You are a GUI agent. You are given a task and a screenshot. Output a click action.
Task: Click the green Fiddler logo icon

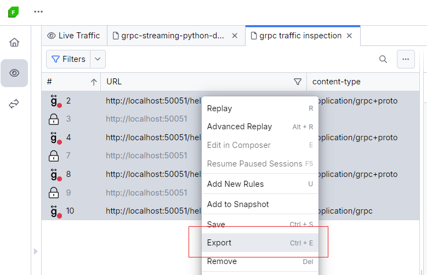(x=13, y=12)
